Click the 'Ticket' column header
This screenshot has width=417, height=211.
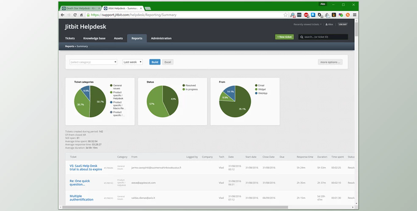[x=73, y=157]
